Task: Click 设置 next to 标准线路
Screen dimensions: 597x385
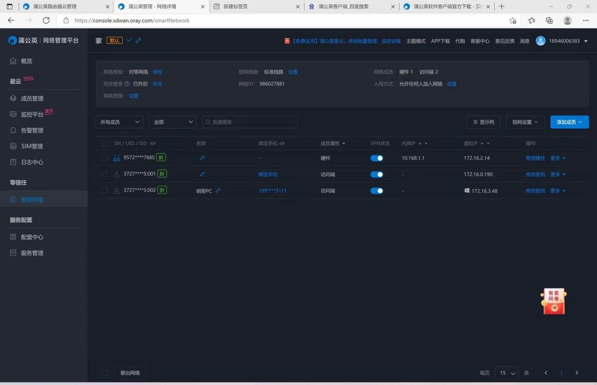Action: 293,72
